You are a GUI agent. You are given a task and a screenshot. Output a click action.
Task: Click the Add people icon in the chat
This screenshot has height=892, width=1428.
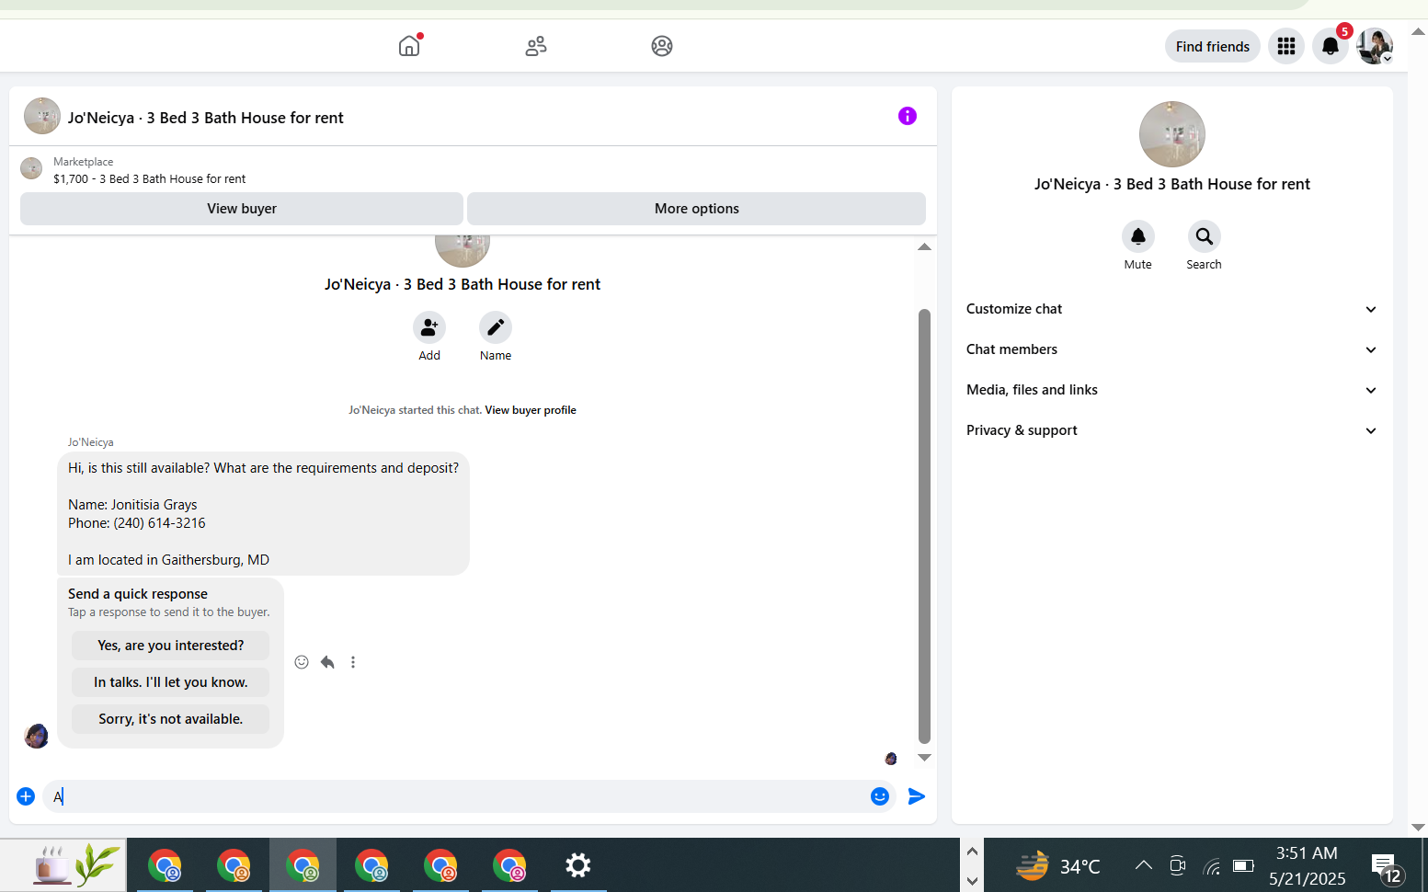429,327
